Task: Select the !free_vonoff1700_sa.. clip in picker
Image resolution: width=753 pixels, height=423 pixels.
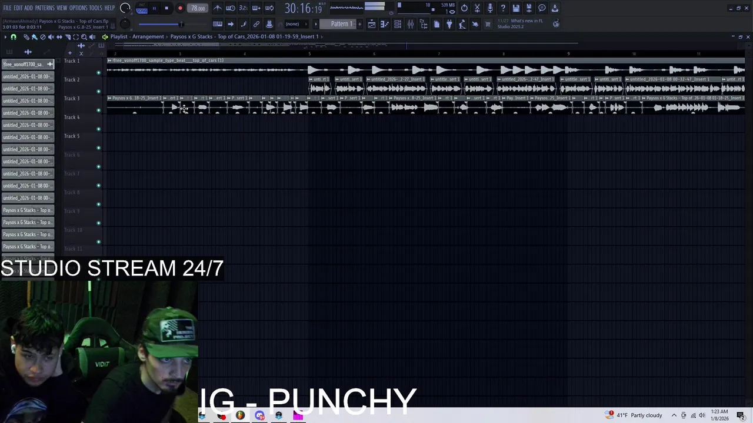Action: click(28, 64)
